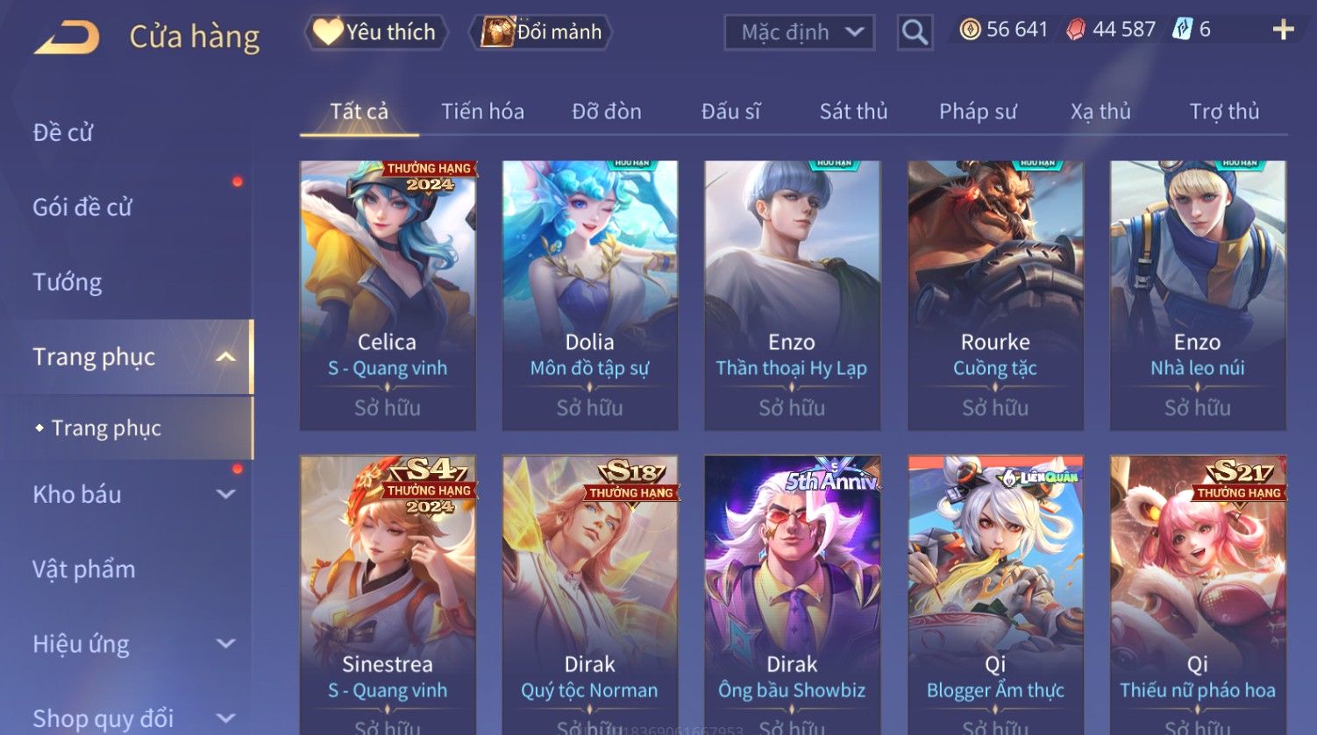Open Celica S - Quang vinh skin card
This screenshot has height=735, width=1317.
click(388, 295)
